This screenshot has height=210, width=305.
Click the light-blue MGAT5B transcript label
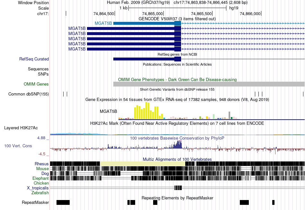pos(103,23)
